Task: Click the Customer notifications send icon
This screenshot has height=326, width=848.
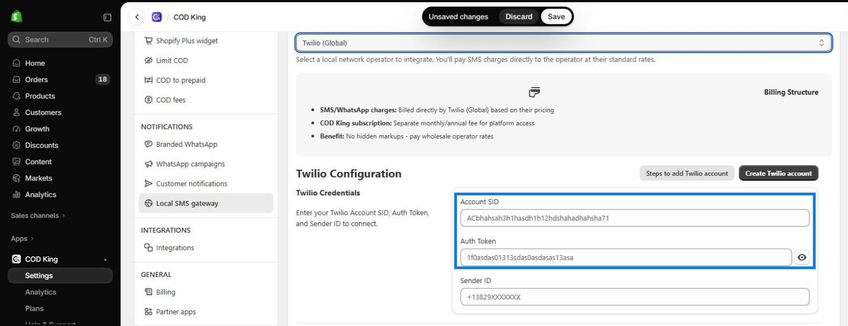Action: [148, 184]
